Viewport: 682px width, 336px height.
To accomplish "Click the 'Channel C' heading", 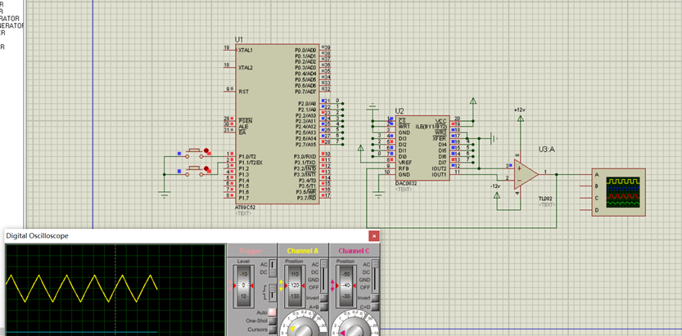I will pos(354,251).
